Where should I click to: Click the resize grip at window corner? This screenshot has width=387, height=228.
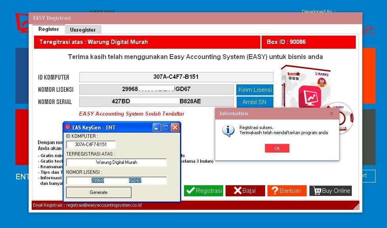click(356, 207)
